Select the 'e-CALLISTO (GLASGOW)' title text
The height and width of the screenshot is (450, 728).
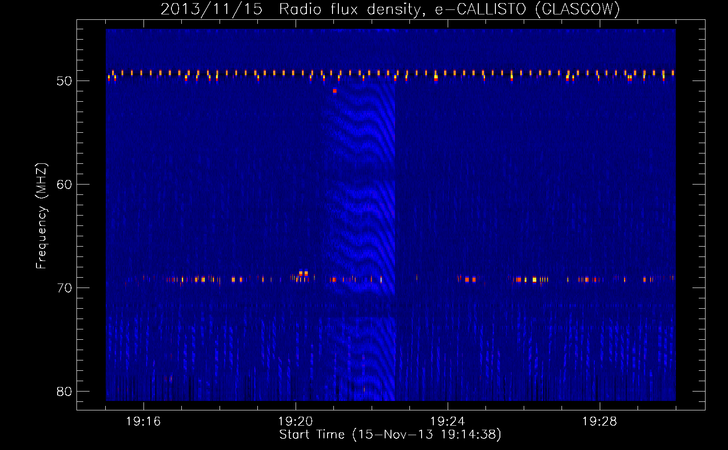528,9
